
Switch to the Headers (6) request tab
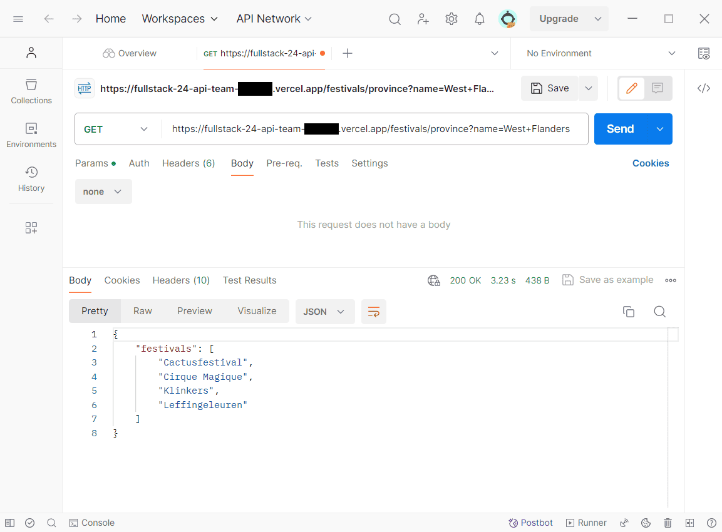tap(188, 163)
